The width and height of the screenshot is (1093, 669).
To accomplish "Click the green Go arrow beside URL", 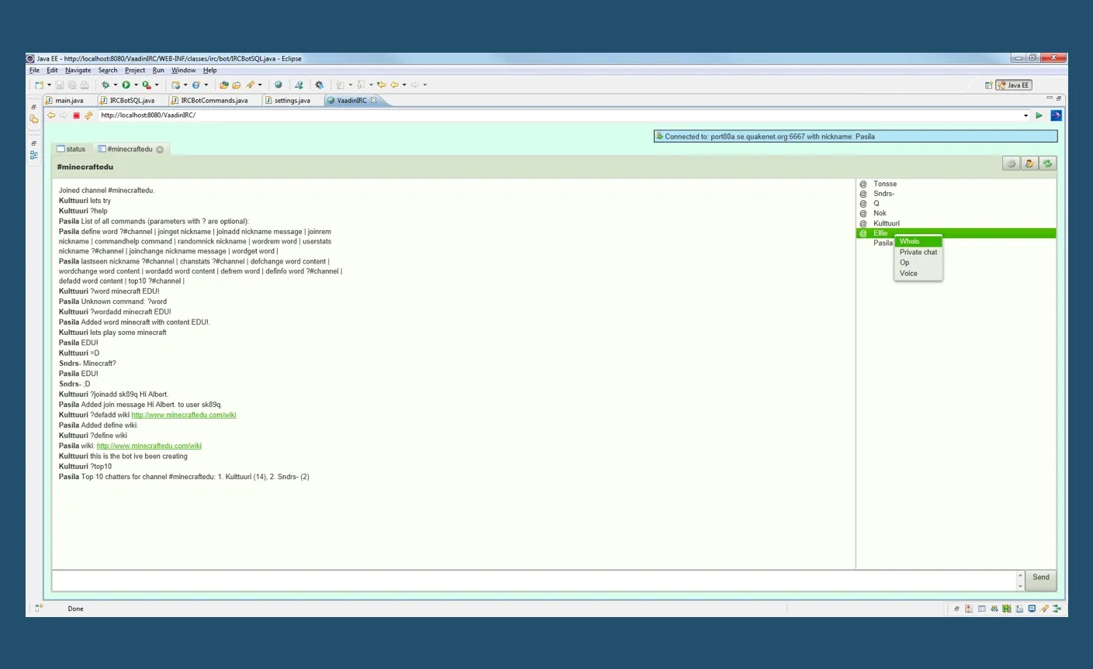I will [x=1039, y=116].
